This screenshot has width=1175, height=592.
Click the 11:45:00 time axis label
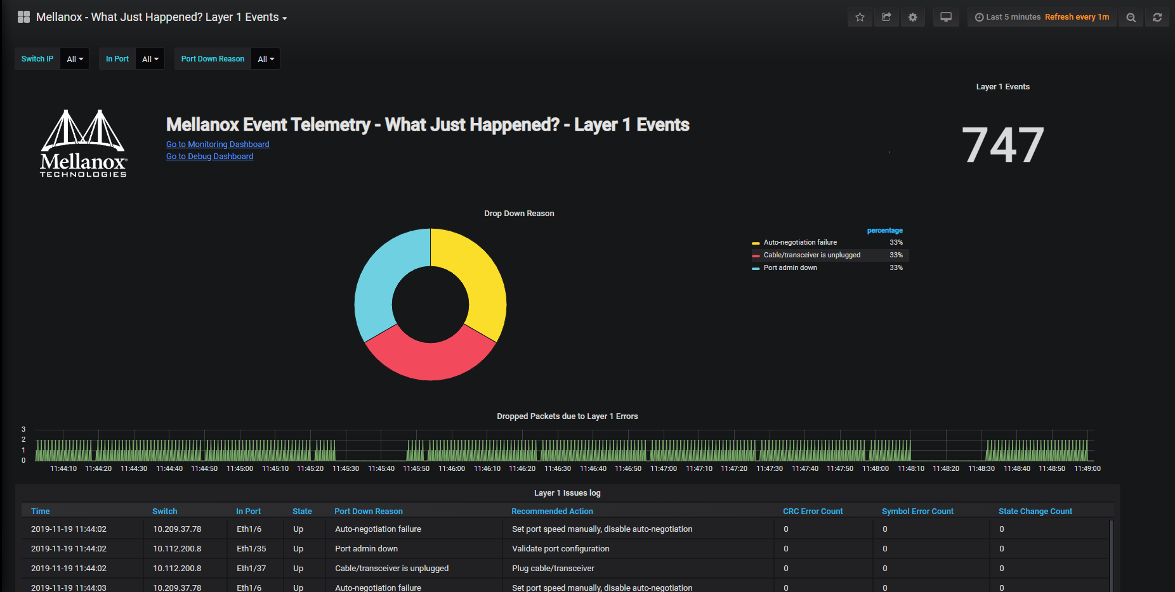(240, 469)
